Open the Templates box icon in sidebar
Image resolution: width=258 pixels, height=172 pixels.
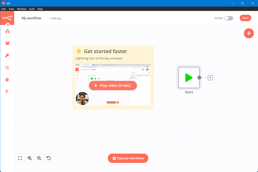7,43
